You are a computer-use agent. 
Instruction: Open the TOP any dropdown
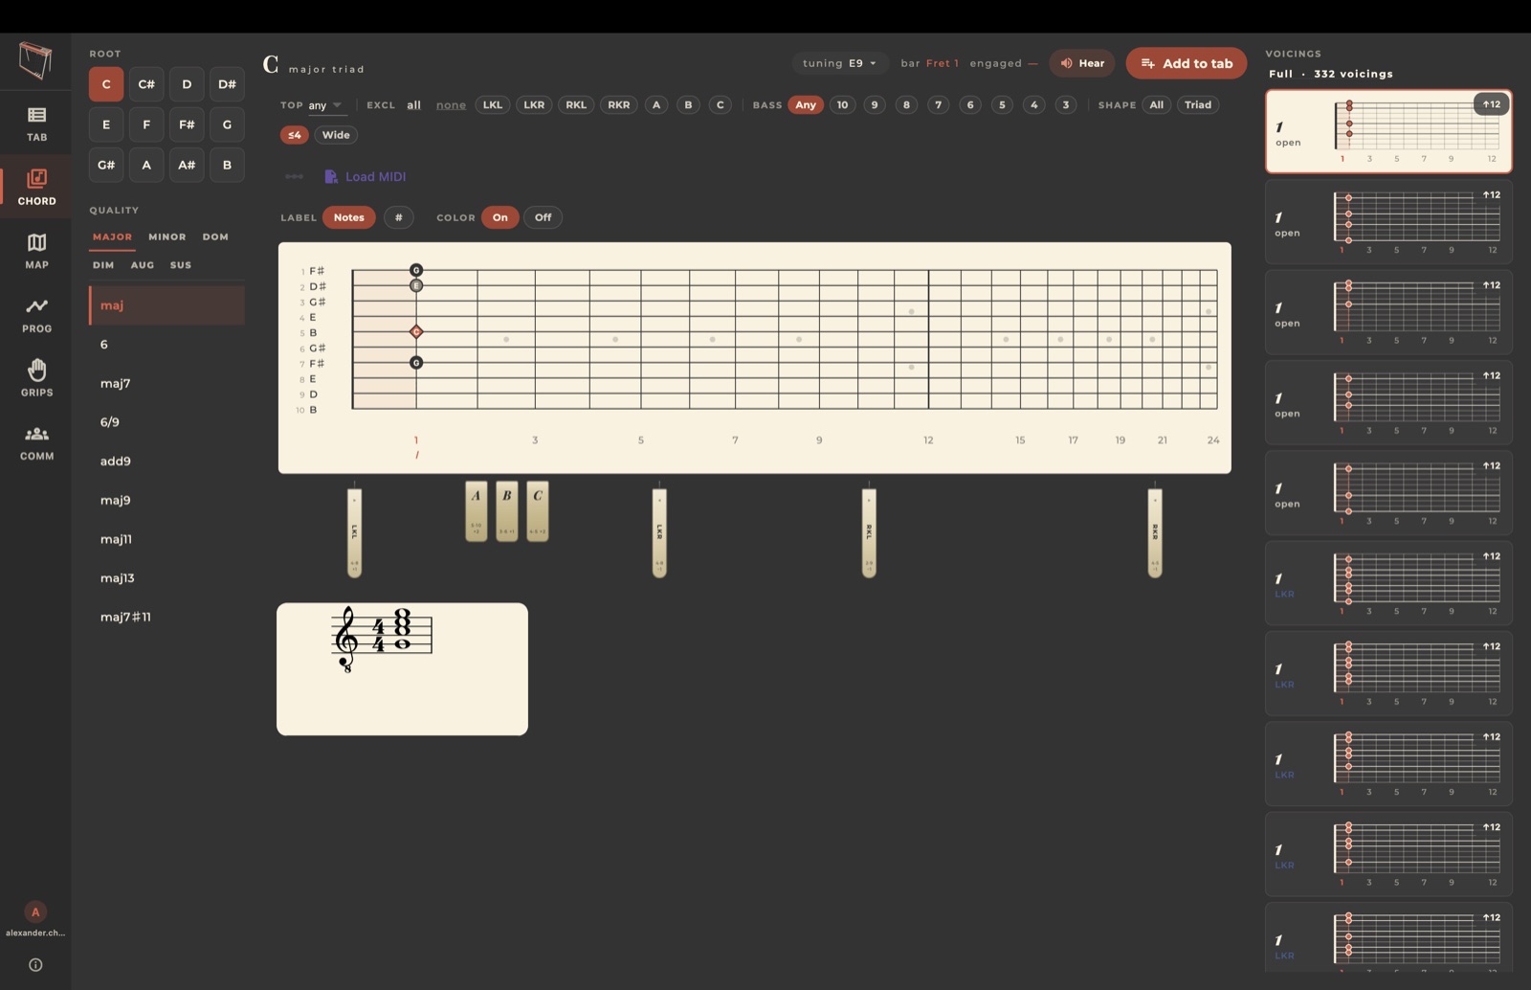tap(323, 105)
